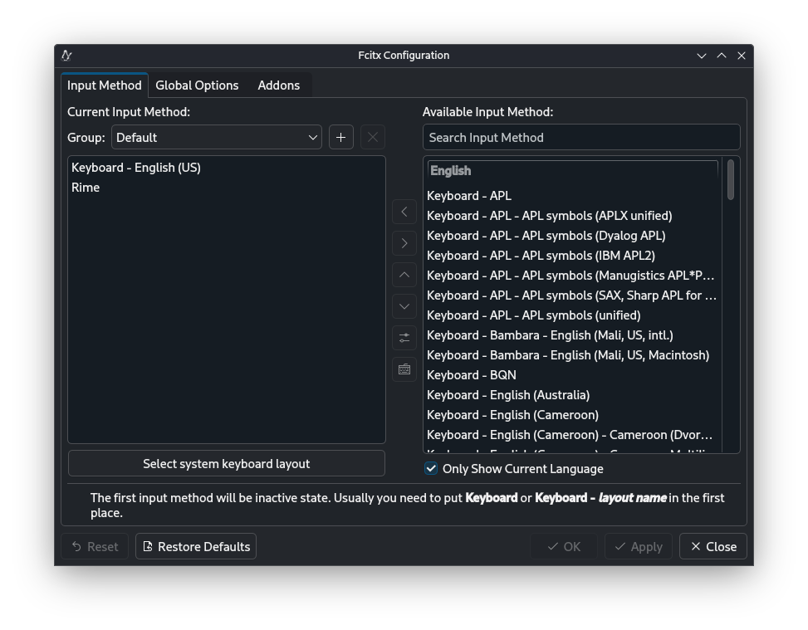The image size is (808, 630).
Task: Choose Keyboard - English (Australia) from list
Action: pos(507,395)
